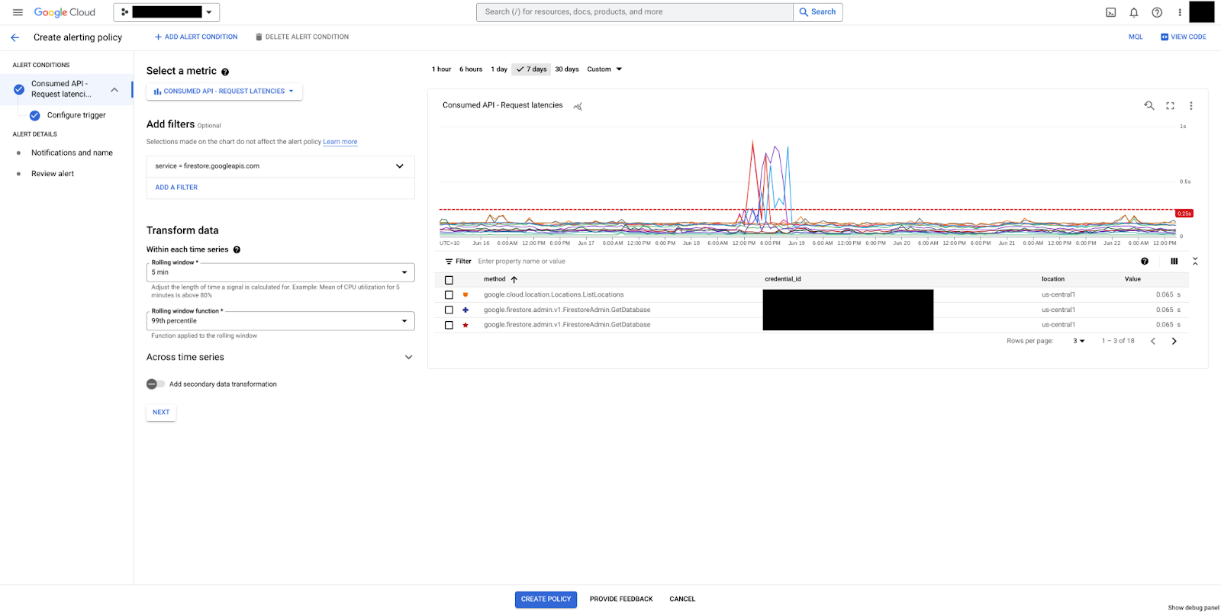Open the notifications bell
Image resolution: width=1221 pixels, height=614 pixels.
[x=1134, y=12]
